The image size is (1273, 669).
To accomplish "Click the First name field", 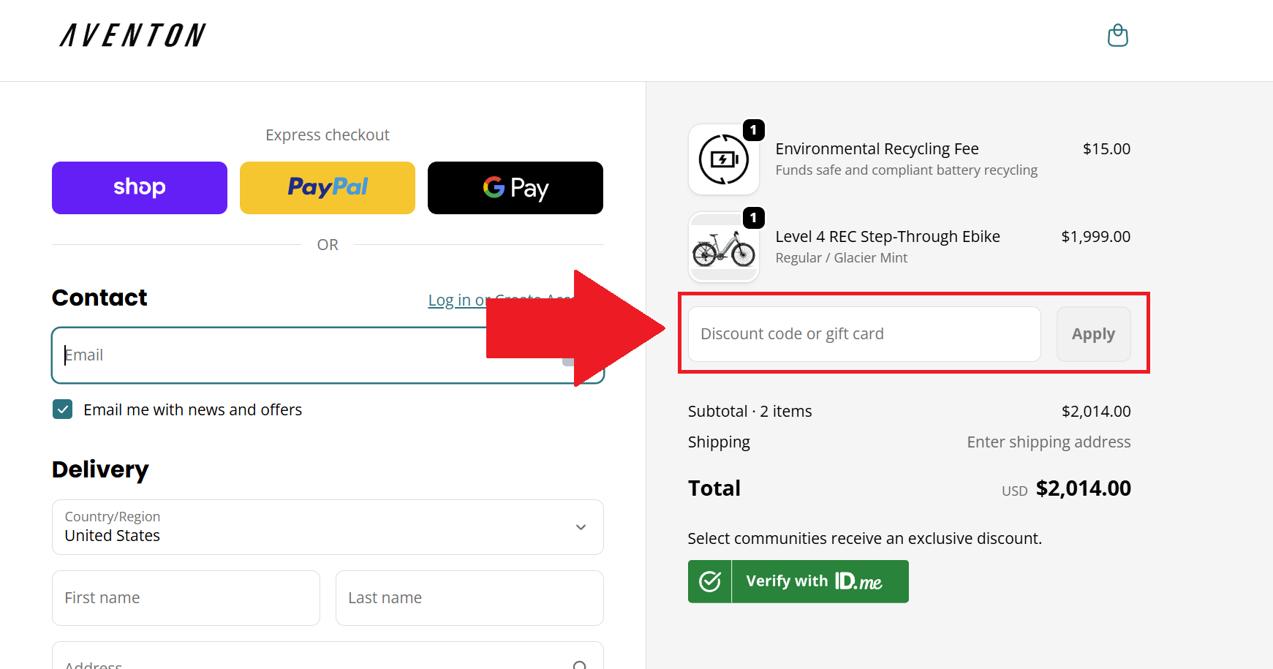I will 186,598.
